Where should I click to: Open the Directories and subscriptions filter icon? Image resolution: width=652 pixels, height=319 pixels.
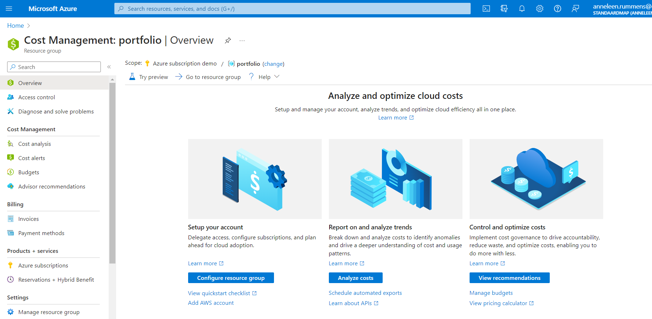pos(504,9)
